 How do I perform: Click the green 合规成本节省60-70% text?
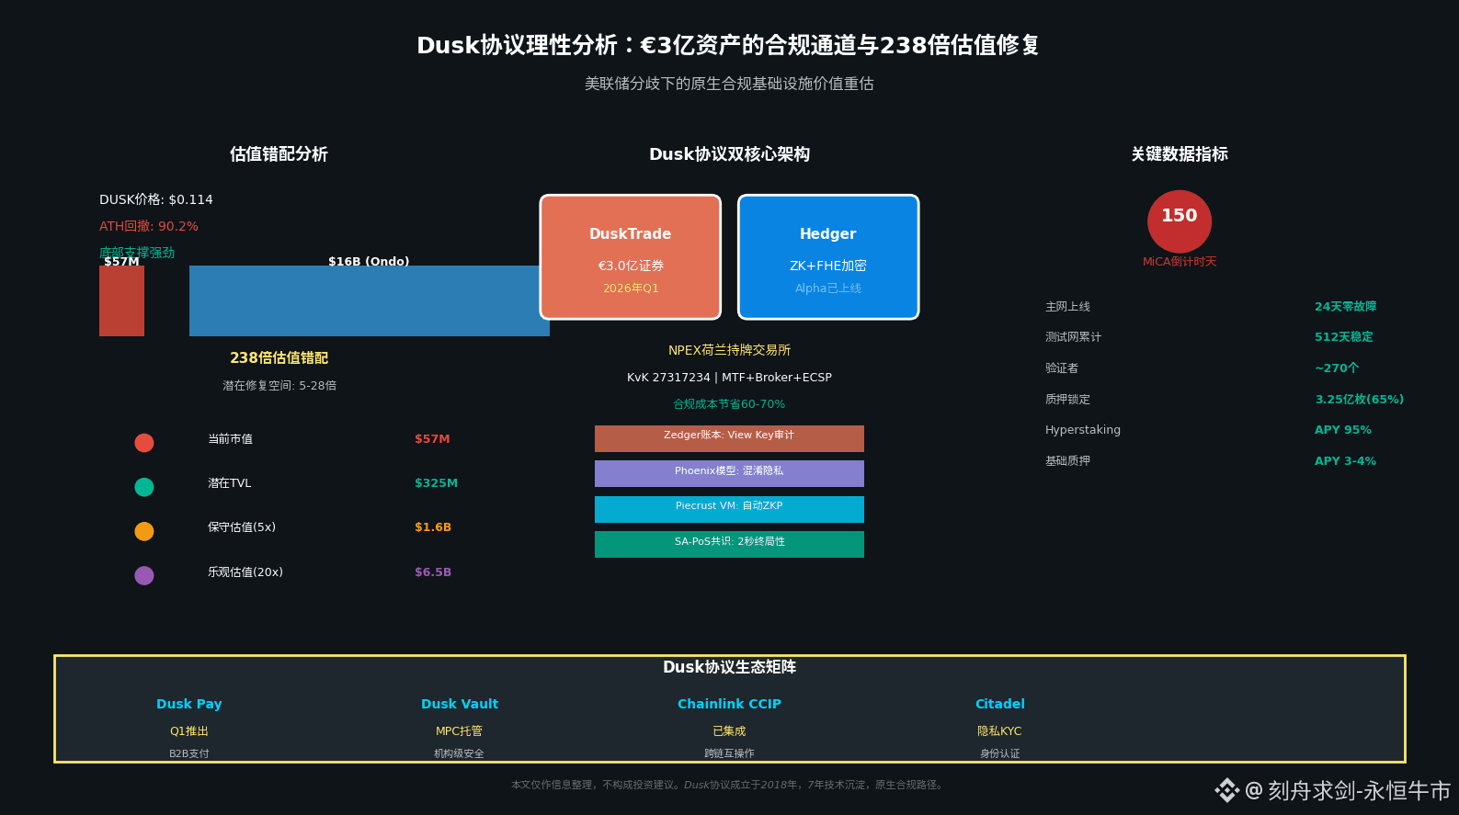(729, 404)
